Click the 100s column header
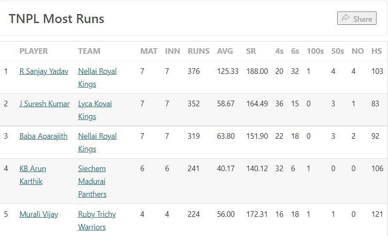Viewport: 388px width, 236px height. (x=315, y=51)
